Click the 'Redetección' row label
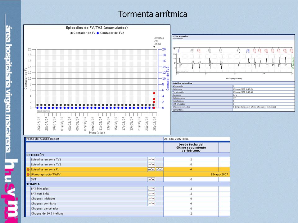The width and height of the screenshot is (298, 223). [178, 101]
